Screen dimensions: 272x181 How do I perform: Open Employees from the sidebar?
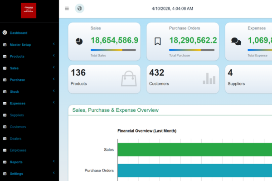tap(18, 150)
